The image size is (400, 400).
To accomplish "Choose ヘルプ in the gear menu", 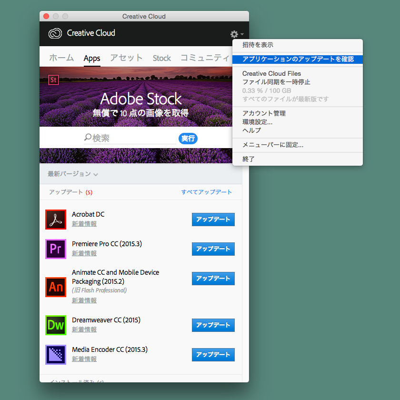I will [x=298, y=130].
